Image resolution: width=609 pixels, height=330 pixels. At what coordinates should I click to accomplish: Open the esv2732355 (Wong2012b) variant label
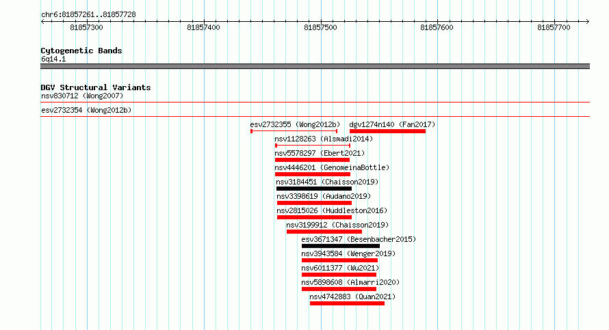coord(295,124)
